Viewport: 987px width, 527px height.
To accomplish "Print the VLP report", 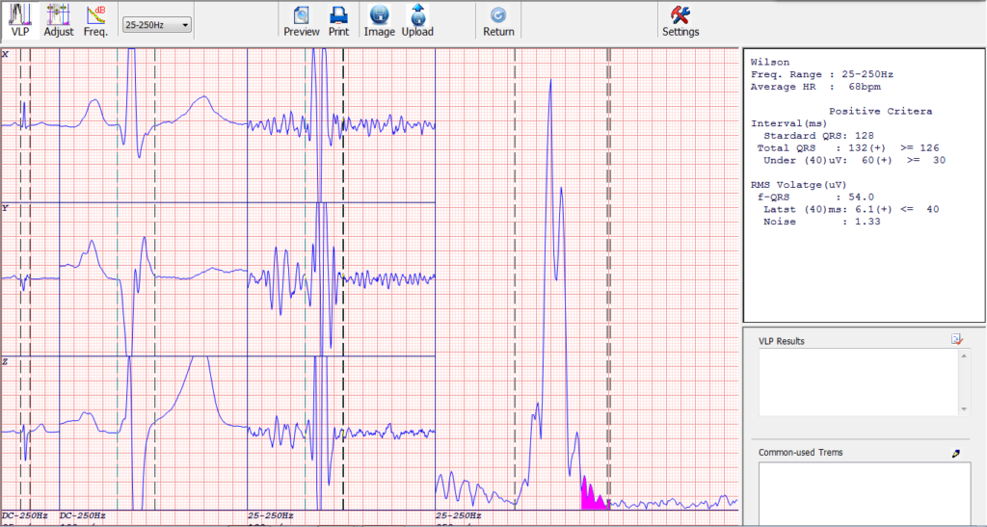I will click(x=338, y=20).
